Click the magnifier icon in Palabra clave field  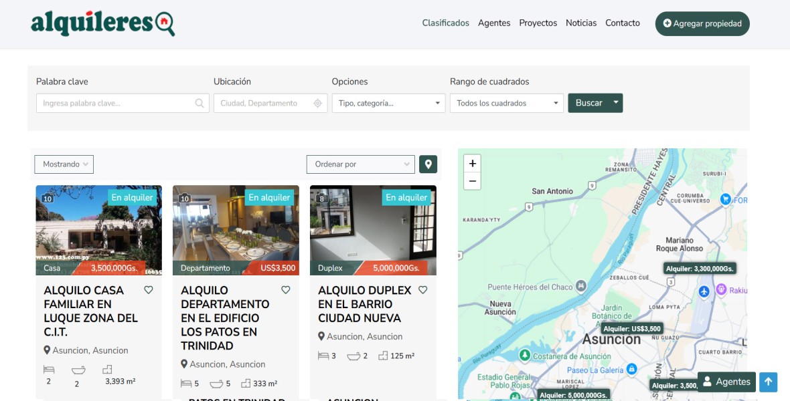[x=199, y=103]
